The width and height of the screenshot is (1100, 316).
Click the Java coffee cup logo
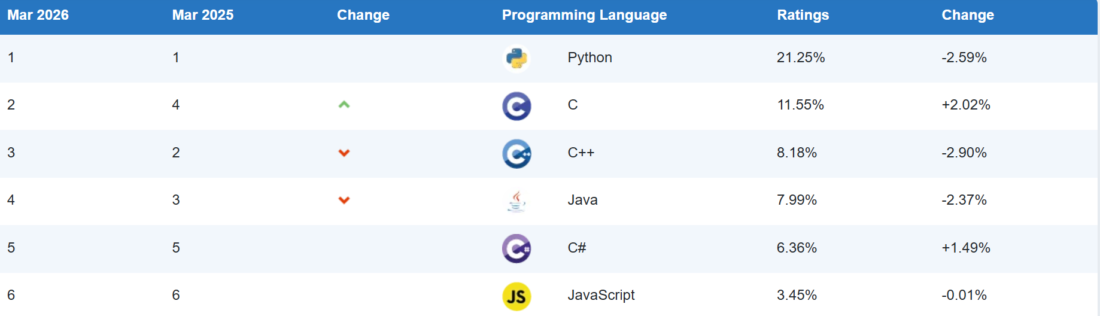(x=516, y=201)
